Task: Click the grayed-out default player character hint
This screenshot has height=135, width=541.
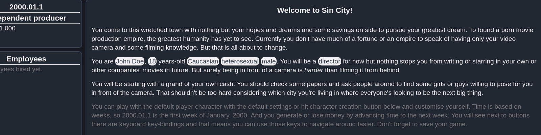Action: click(x=310, y=115)
